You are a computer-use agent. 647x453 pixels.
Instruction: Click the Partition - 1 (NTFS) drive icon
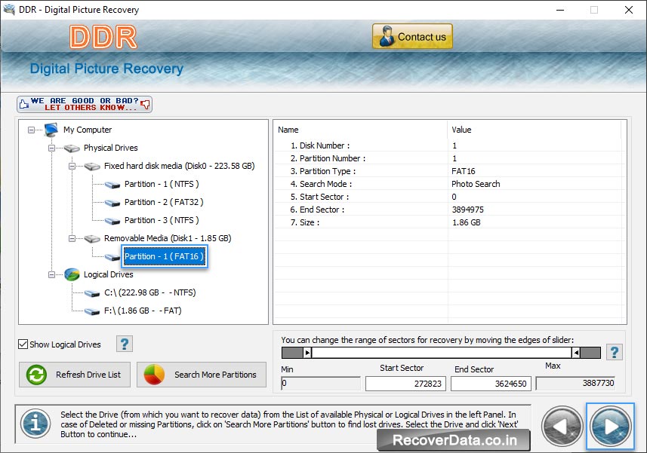tap(112, 185)
